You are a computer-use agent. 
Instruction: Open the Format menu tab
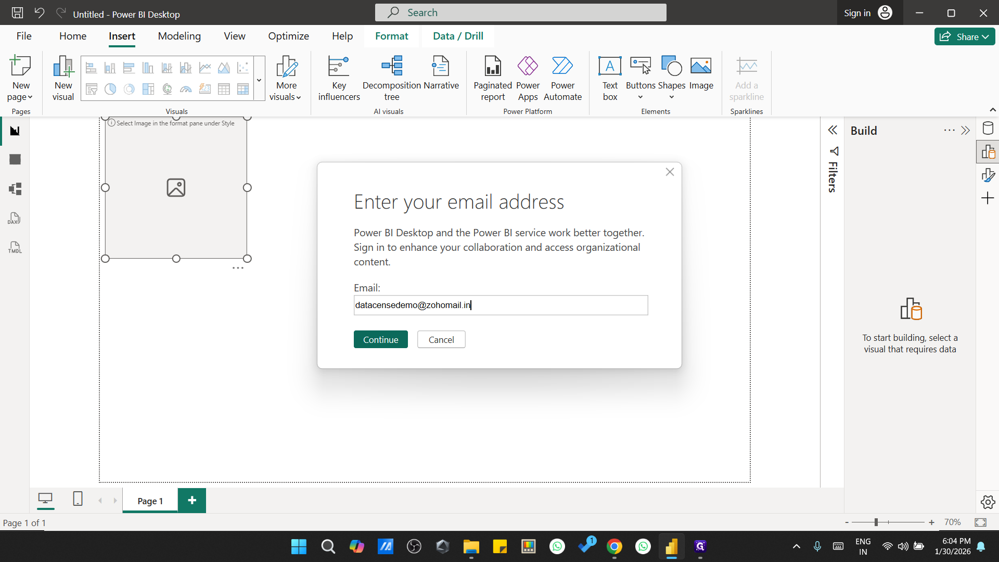(x=391, y=36)
